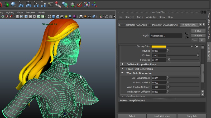
Task: Click the Load Attributes button
Action: pyautogui.click(x=162, y=116)
